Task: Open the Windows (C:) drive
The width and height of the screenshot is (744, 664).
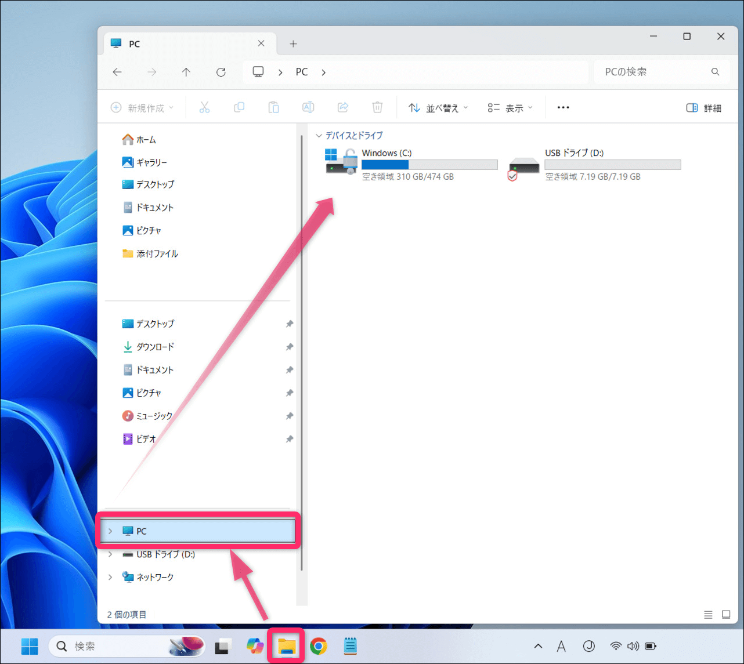Action: pos(386,153)
